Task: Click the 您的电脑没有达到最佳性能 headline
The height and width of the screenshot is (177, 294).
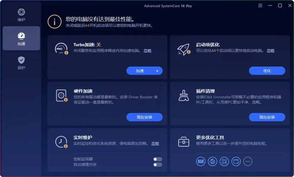Action: click(100, 19)
